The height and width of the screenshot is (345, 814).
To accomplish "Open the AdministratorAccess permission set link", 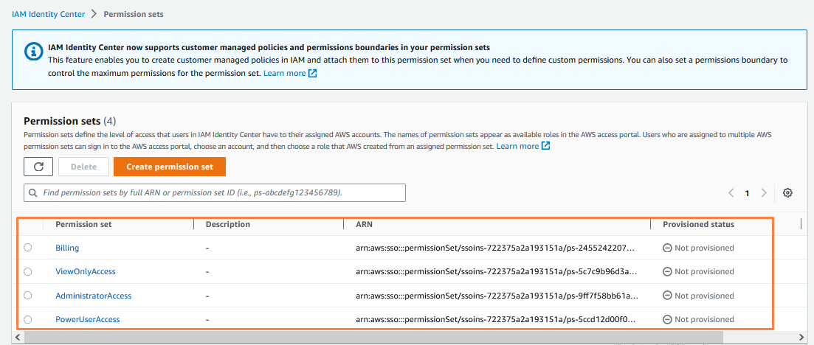I will pyautogui.click(x=94, y=296).
